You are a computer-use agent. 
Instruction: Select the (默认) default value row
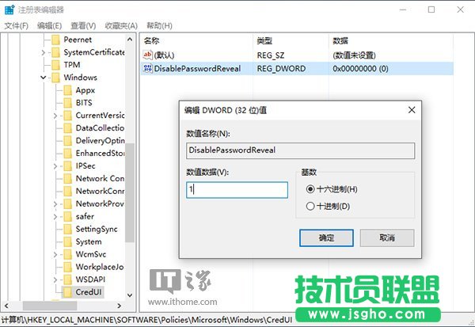[x=297, y=55]
